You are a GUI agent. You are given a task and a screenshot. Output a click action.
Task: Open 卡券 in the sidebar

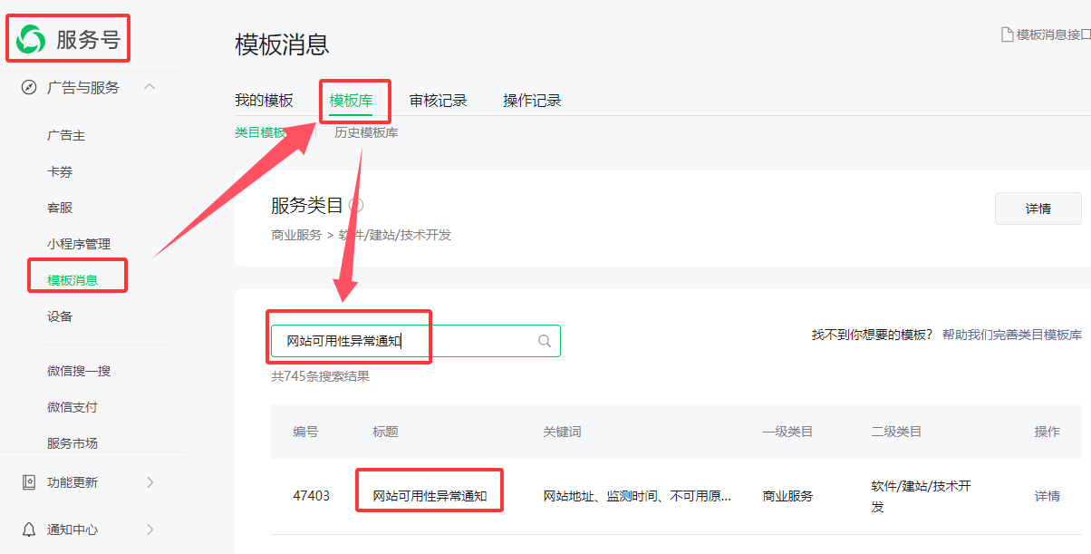(x=60, y=171)
